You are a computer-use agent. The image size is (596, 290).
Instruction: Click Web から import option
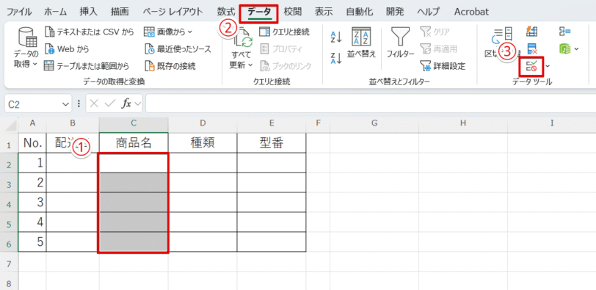pyautogui.click(x=67, y=48)
